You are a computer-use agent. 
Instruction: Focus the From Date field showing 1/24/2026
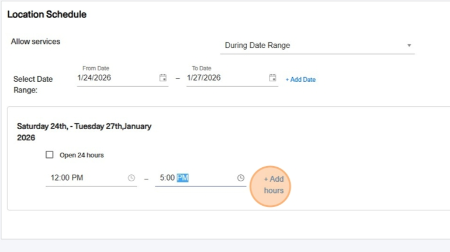click(x=123, y=78)
